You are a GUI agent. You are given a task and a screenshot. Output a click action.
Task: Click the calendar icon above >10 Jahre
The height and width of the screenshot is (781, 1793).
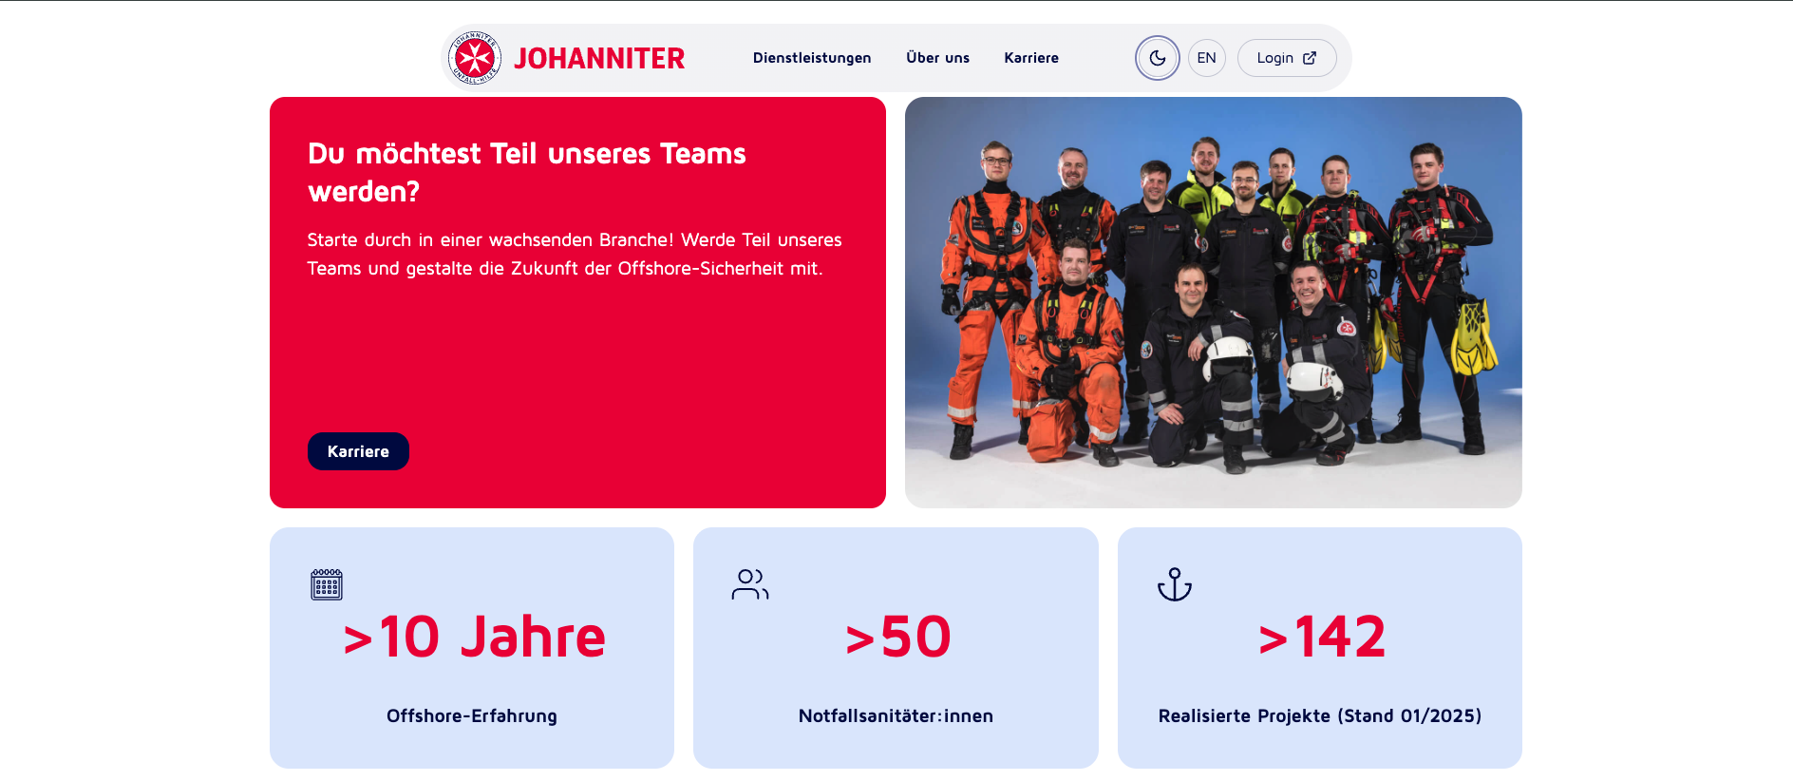point(327,584)
